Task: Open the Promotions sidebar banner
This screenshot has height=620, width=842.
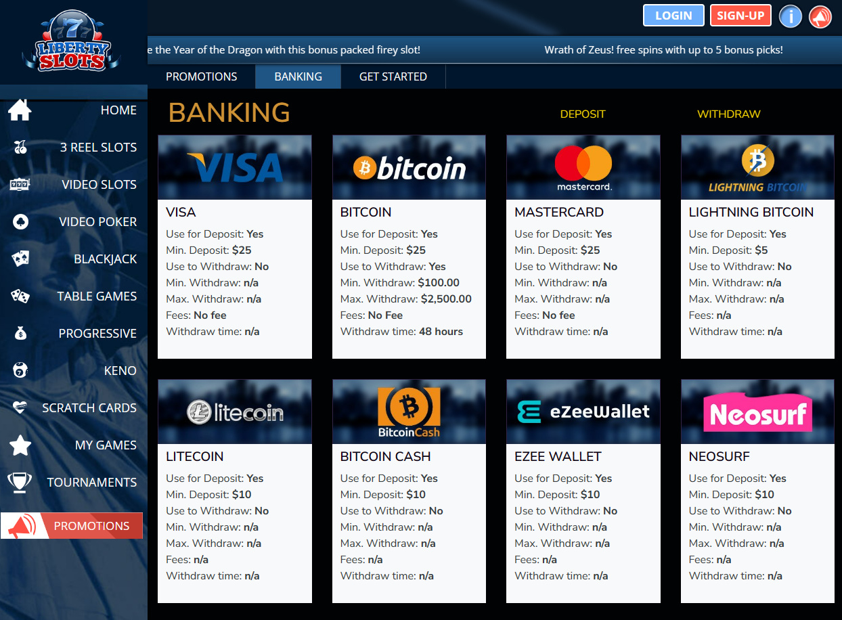Action: (72, 526)
